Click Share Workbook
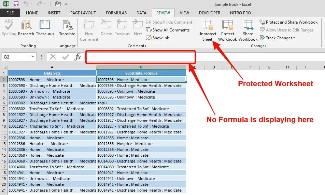This screenshot has height=195, width=325. [248, 30]
